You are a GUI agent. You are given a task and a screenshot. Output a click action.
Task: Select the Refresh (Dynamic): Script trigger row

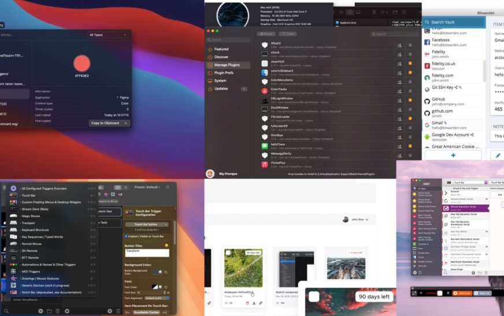[466, 208]
